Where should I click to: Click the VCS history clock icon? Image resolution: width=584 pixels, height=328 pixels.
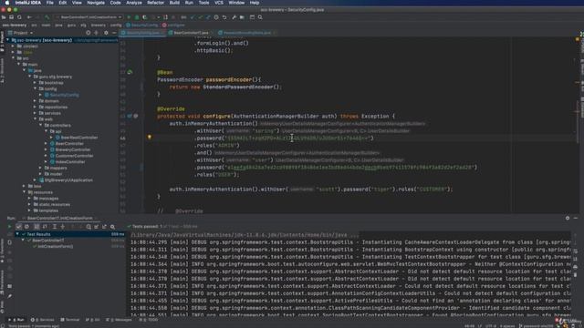pos(216,17)
